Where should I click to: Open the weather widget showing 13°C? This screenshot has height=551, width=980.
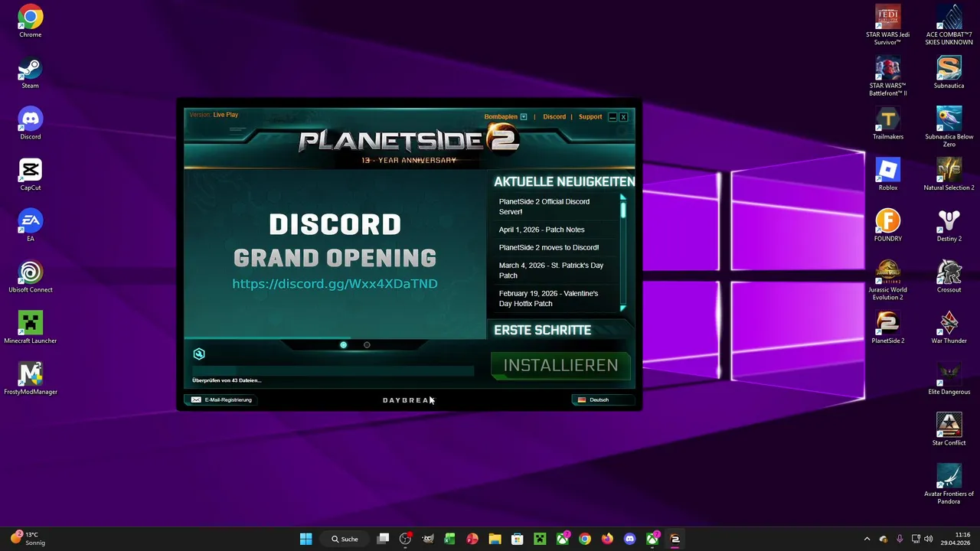click(29, 539)
